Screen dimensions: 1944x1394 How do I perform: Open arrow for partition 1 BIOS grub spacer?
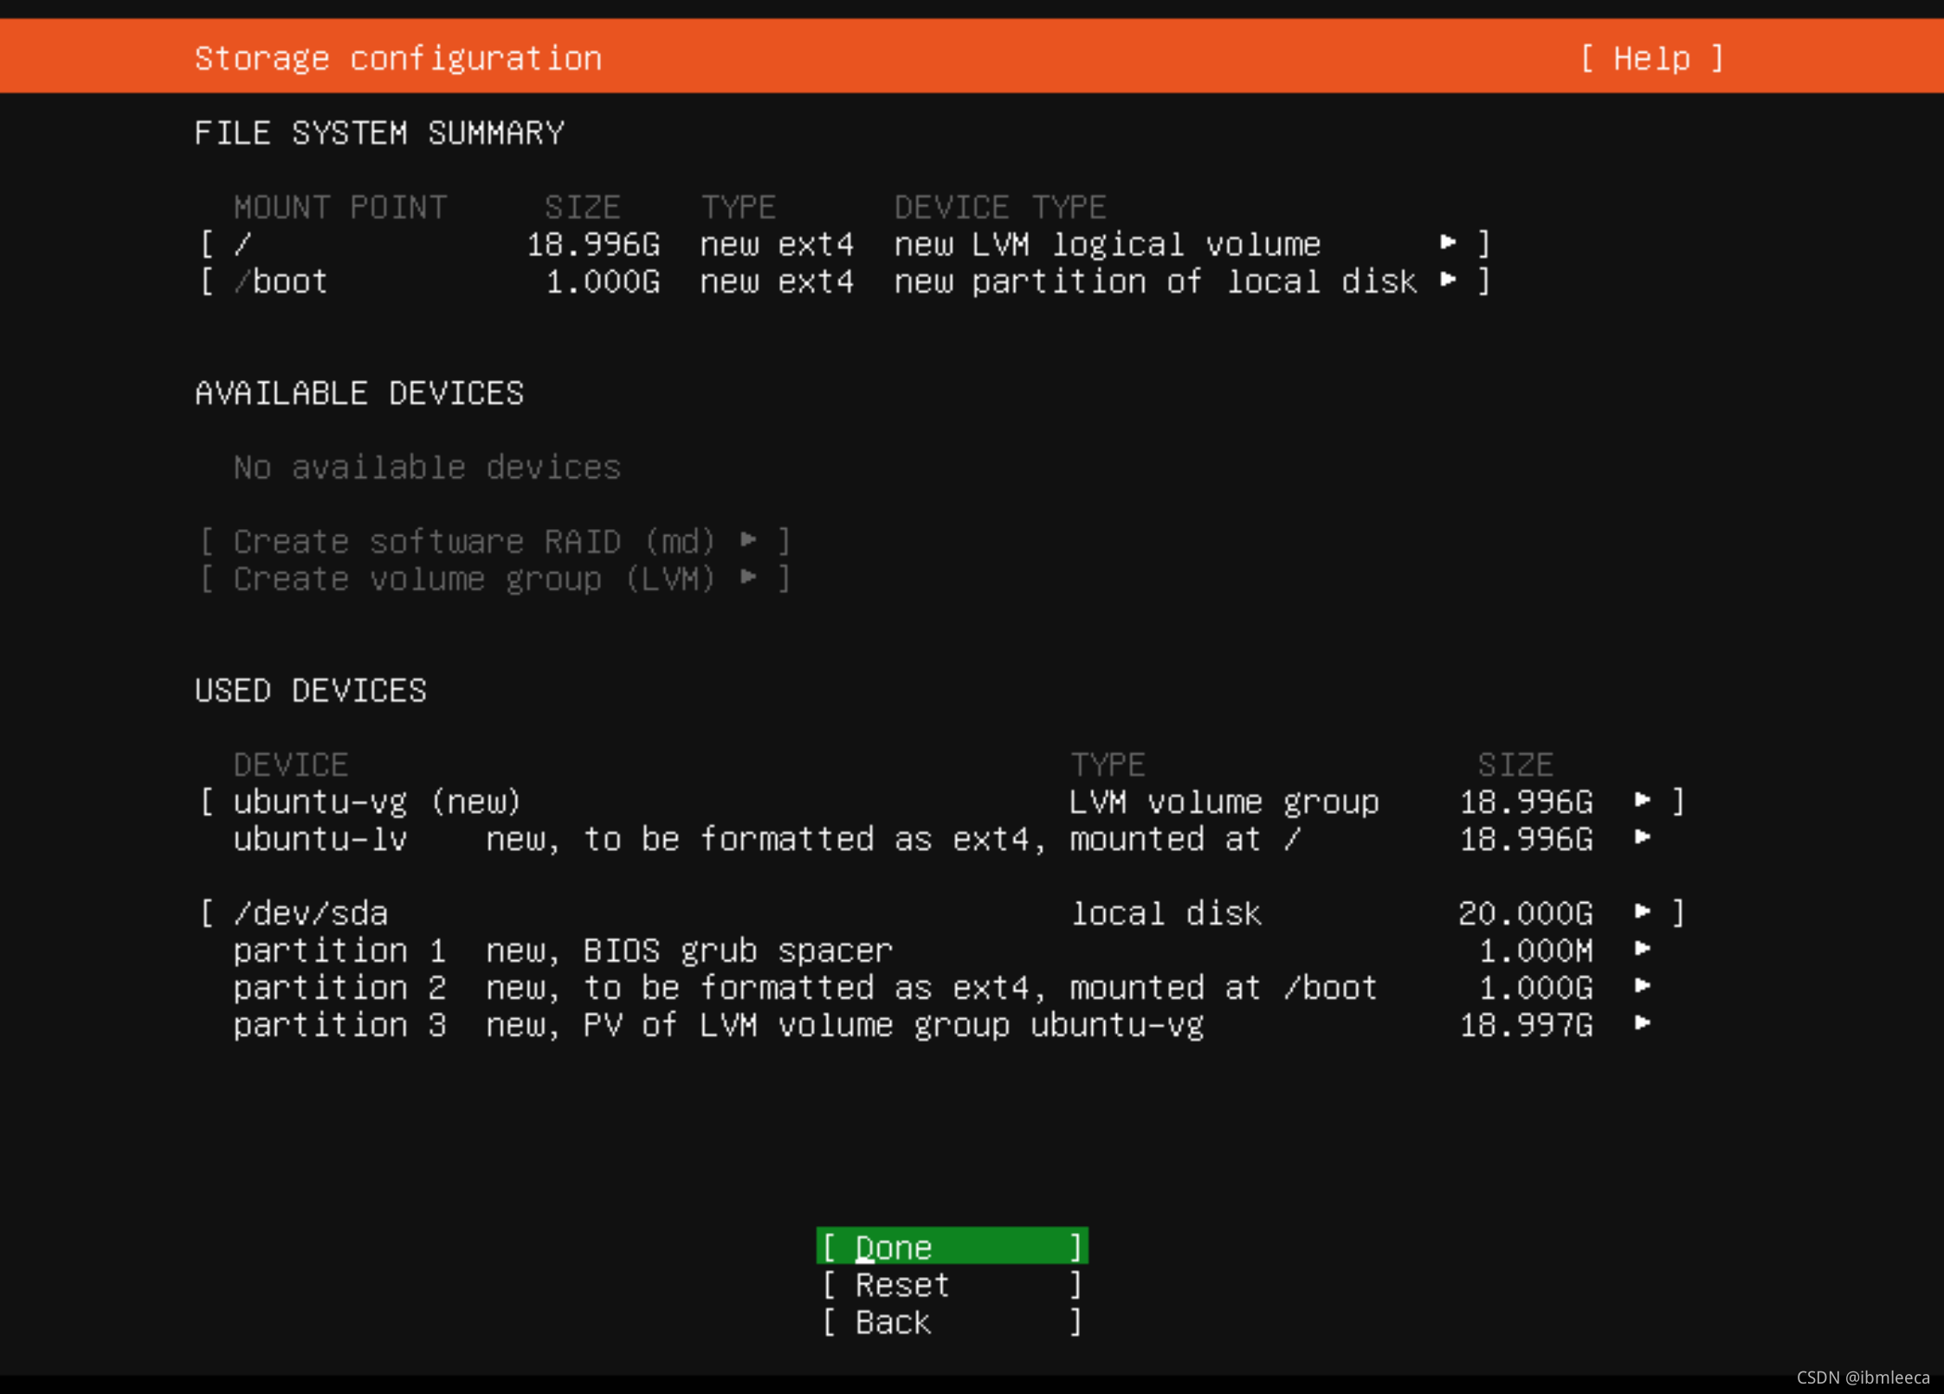(x=1642, y=950)
